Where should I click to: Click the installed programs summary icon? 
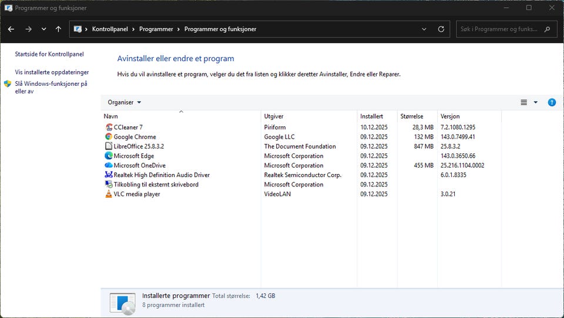[123, 303]
